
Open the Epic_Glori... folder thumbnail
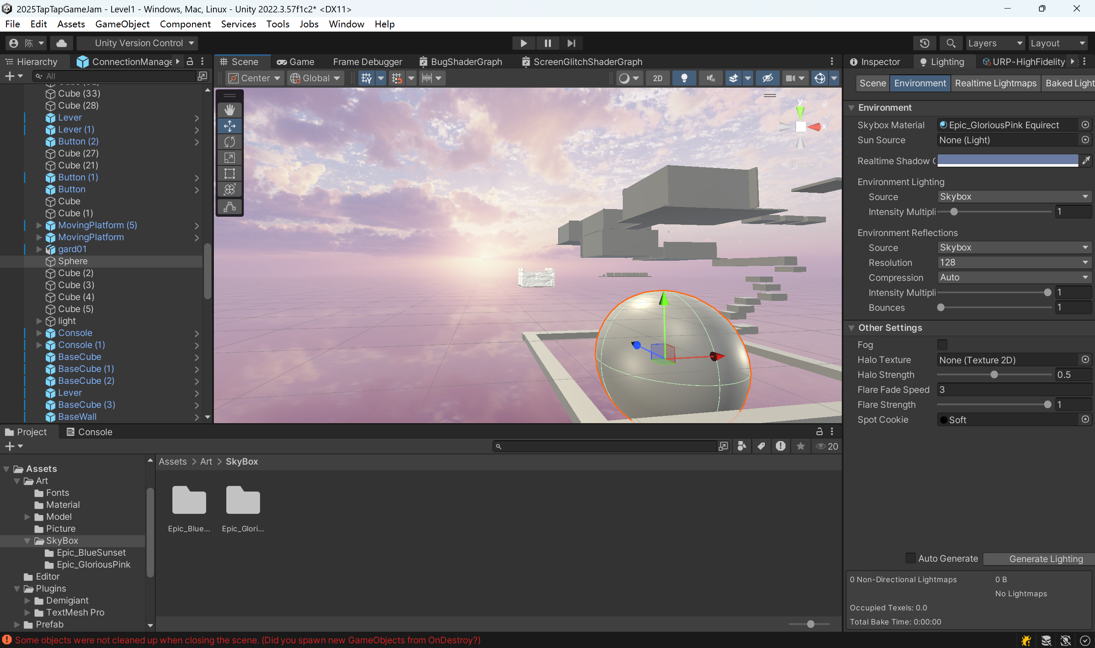[243, 501]
